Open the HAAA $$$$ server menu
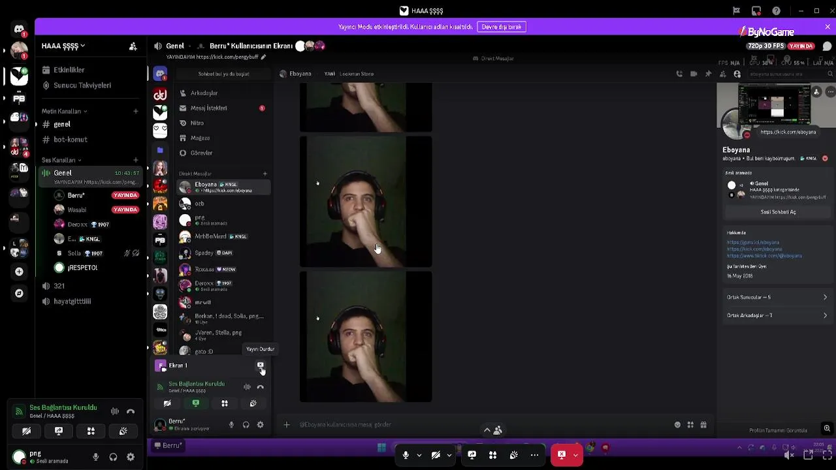 point(63,46)
